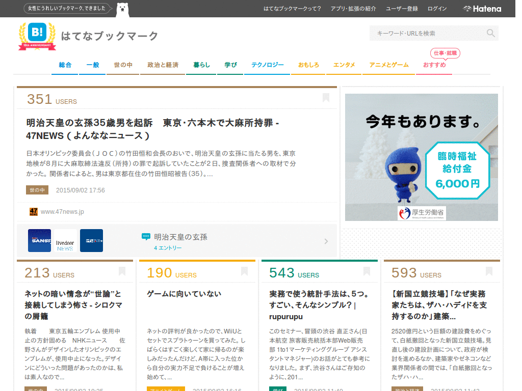The width and height of the screenshot is (522, 391).
Task: Open はてなブックマークって？ link
Action: click(292, 9)
